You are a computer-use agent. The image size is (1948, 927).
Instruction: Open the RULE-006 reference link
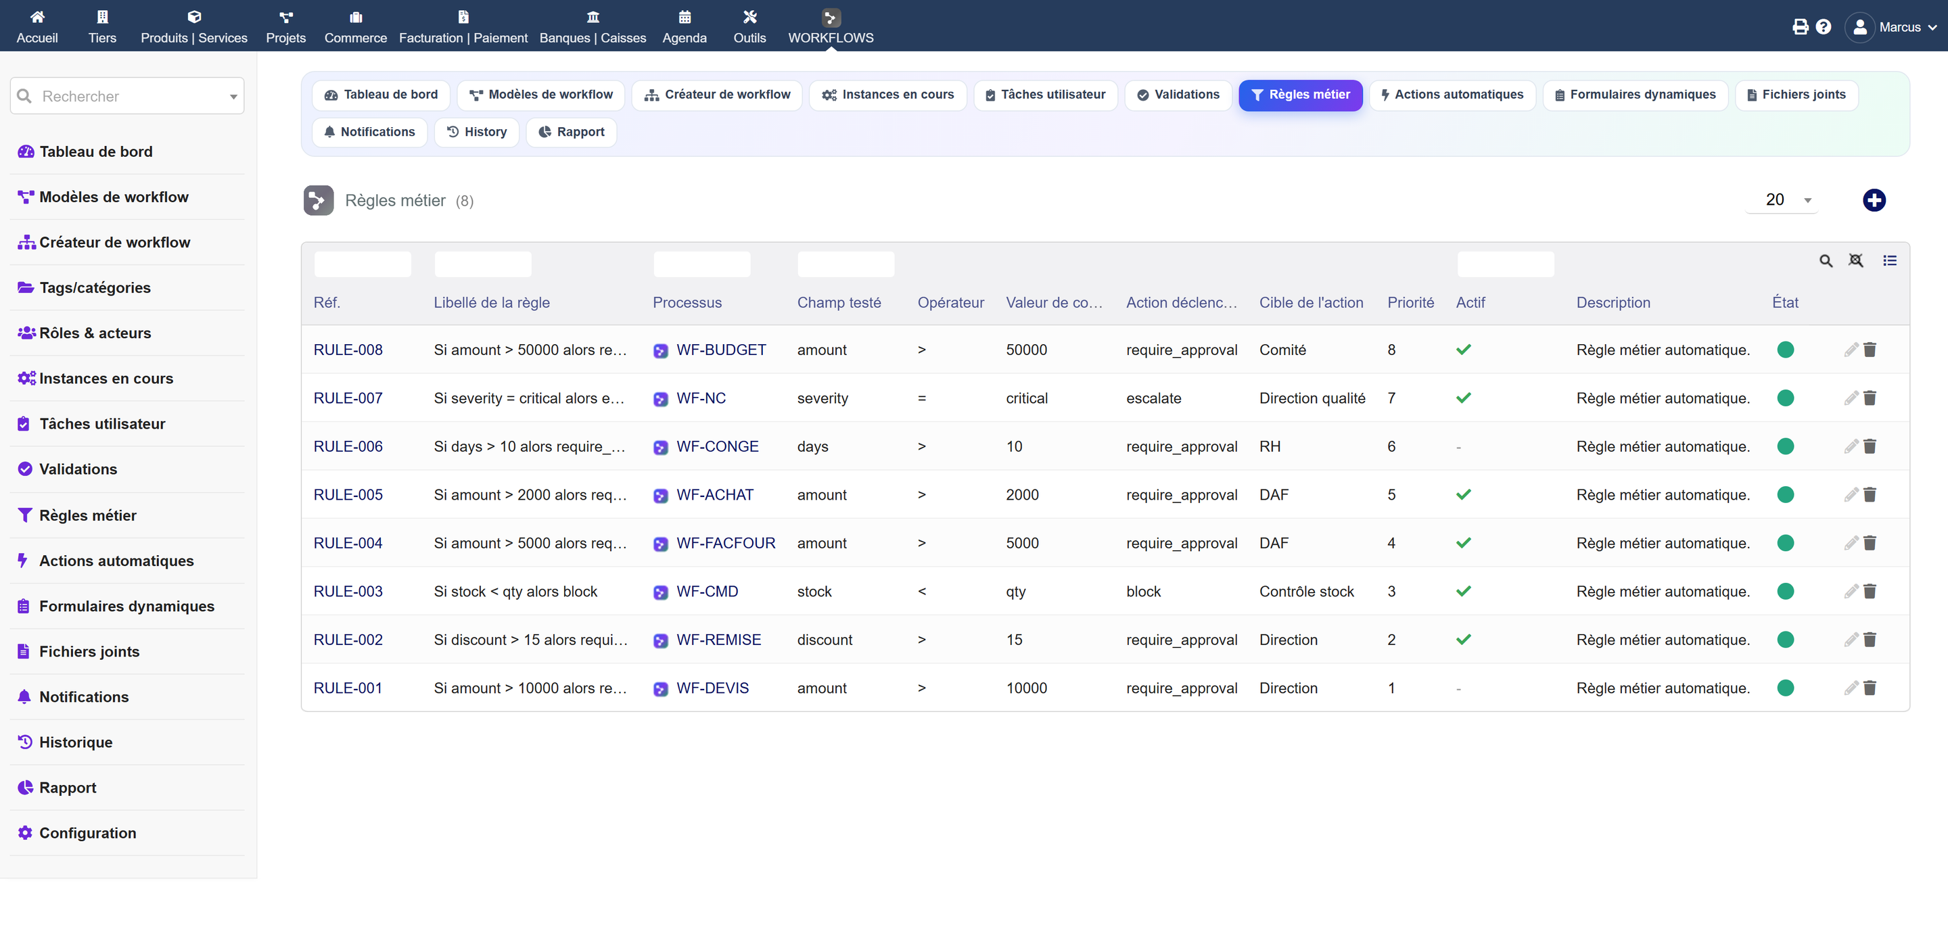coord(348,446)
